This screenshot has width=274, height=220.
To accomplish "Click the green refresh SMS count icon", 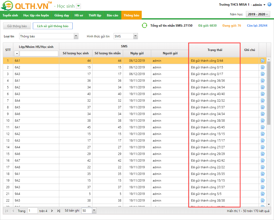I will pyautogui.click(x=145, y=26).
